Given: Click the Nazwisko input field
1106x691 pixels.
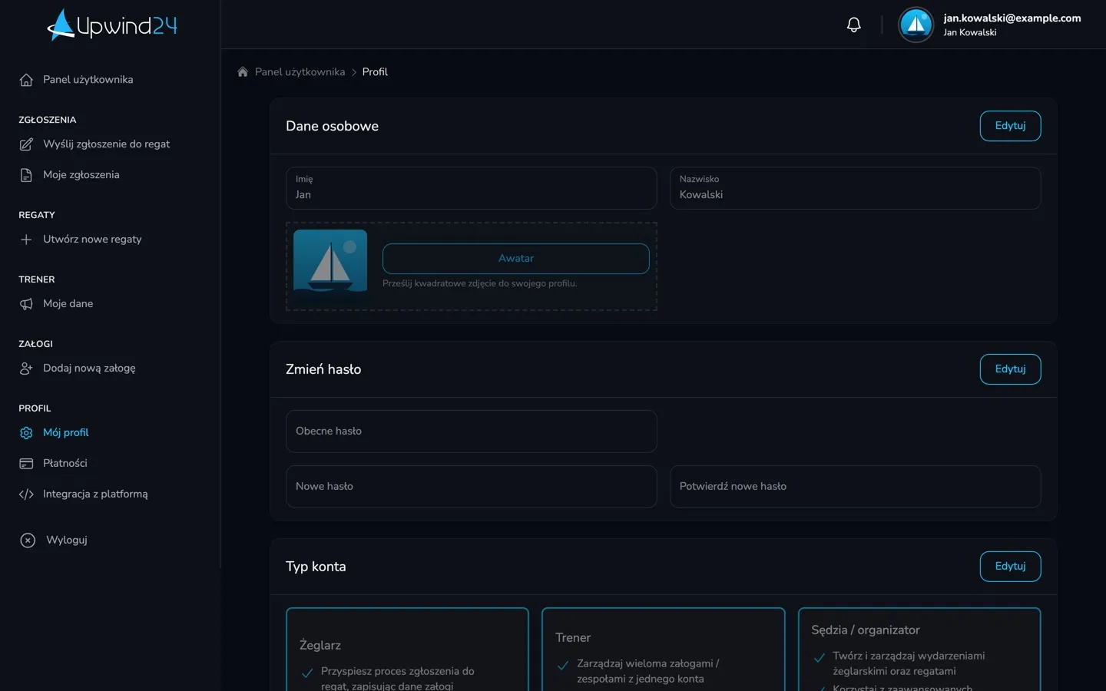Looking at the screenshot, I should point(856,188).
